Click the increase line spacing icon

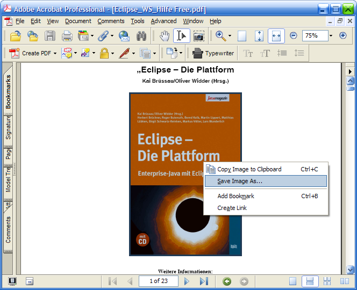coord(299,53)
